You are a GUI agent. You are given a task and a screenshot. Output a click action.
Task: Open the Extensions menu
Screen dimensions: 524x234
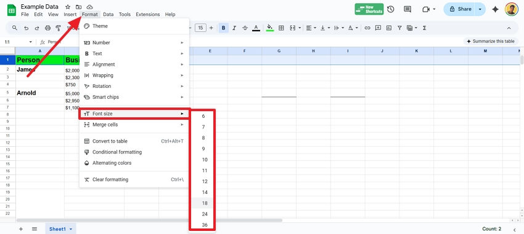pyautogui.click(x=148, y=14)
